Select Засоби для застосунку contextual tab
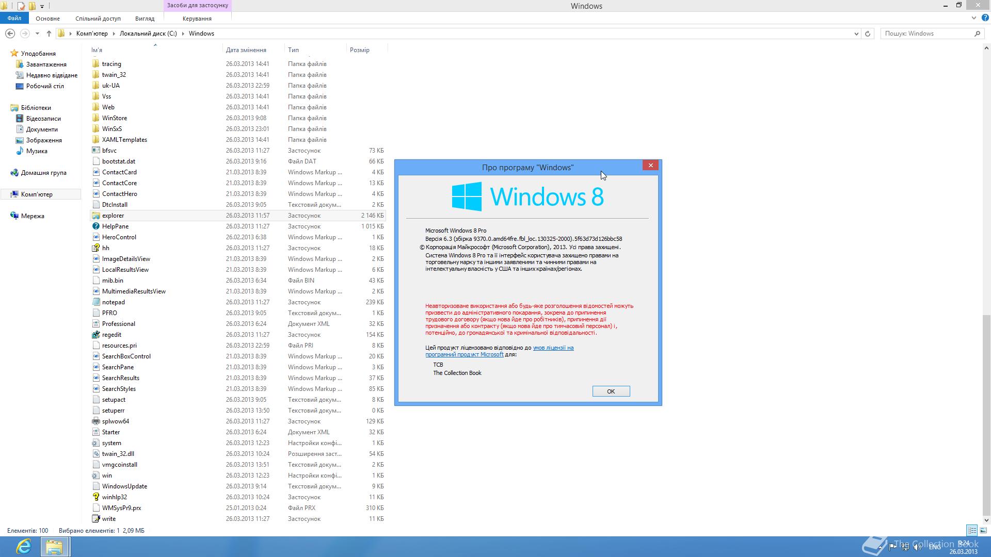The height and width of the screenshot is (557, 991). coord(198,5)
